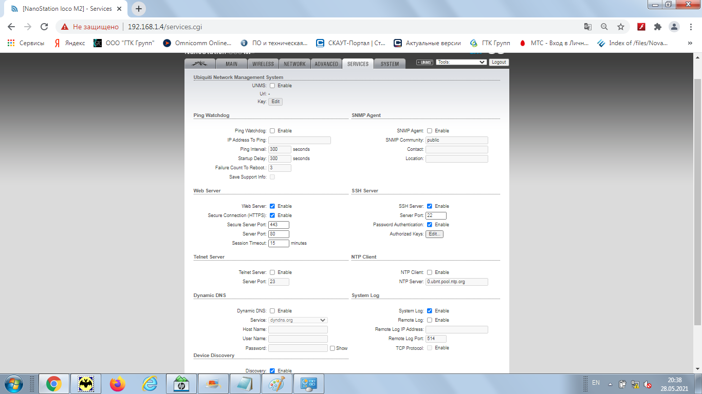Open the Windows Start menu

[13, 383]
